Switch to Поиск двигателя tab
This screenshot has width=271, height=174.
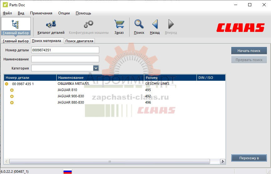(79, 41)
